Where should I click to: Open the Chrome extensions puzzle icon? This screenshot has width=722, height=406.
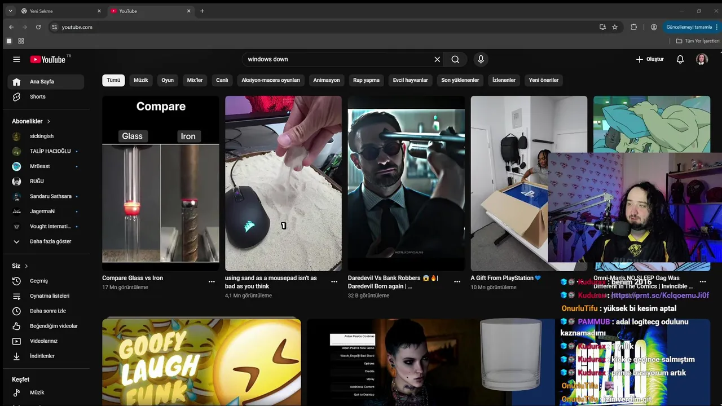click(x=634, y=27)
